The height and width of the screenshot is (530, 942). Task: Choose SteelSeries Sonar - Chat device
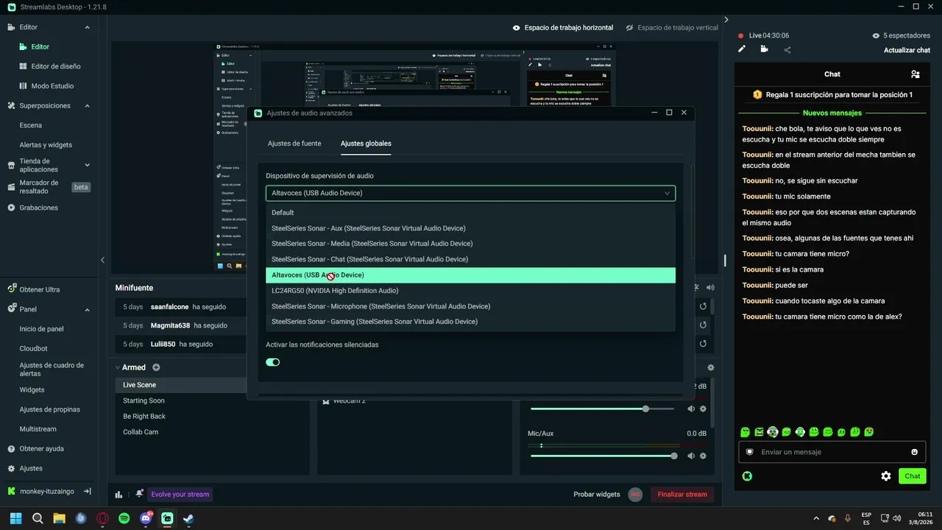470,259
